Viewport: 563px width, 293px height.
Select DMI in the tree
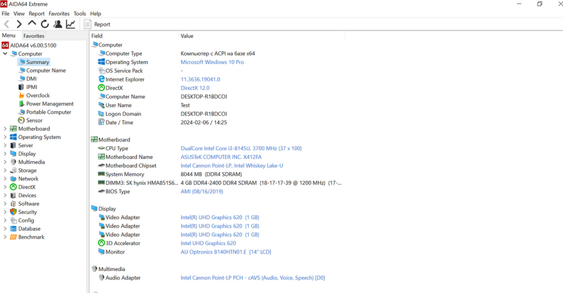(31, 78)
